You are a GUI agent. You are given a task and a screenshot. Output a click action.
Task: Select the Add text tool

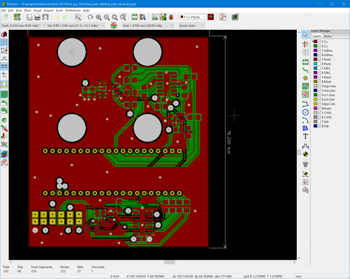click(x=305, y=136)
